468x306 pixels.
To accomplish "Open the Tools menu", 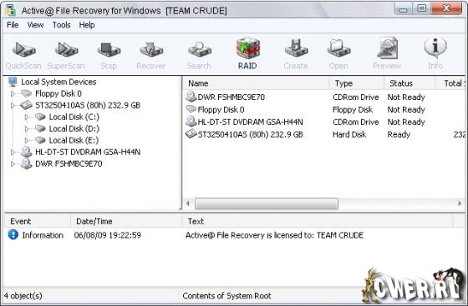I will click(x=62, y=25).
